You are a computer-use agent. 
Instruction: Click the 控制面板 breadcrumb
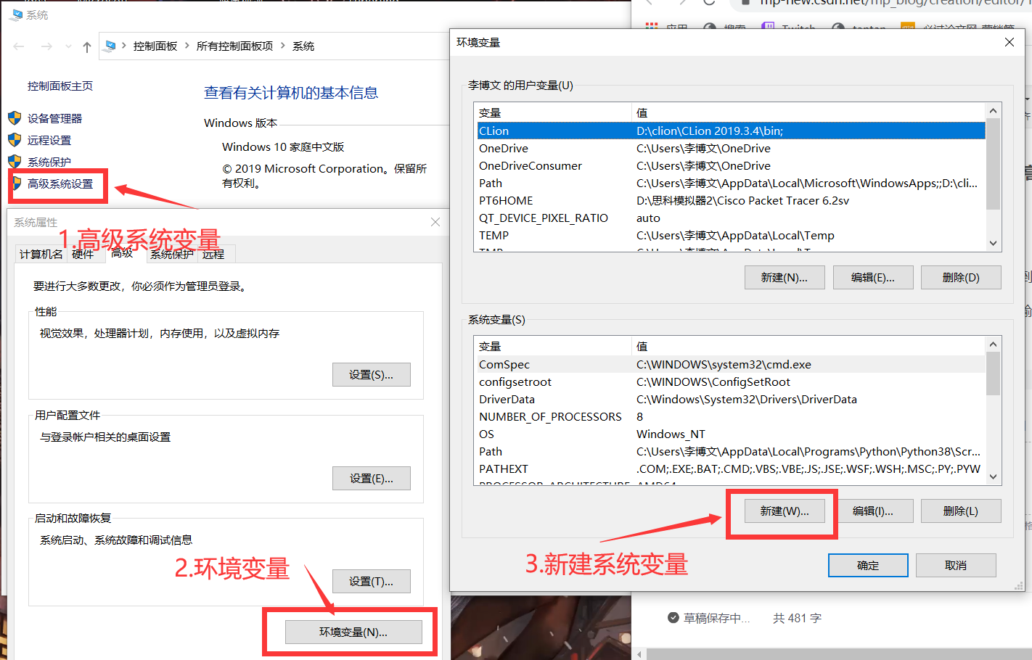point(155,46)
